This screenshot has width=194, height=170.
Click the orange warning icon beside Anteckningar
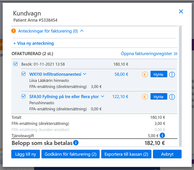(x=14, y=31)
